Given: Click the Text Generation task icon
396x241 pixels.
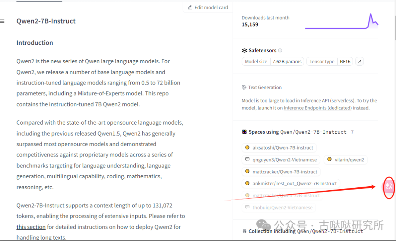Looking at the screenshot, I should 244,87.
